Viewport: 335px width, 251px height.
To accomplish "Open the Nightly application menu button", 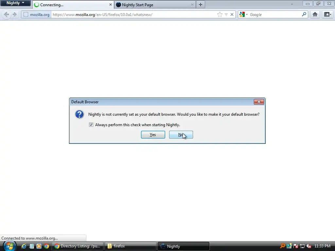I will [x=15, y=3].
